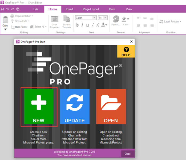Click the OnePager Pro Start dialog title icon
The width and height of the screenshot is (186, 160).
(18, 42)
